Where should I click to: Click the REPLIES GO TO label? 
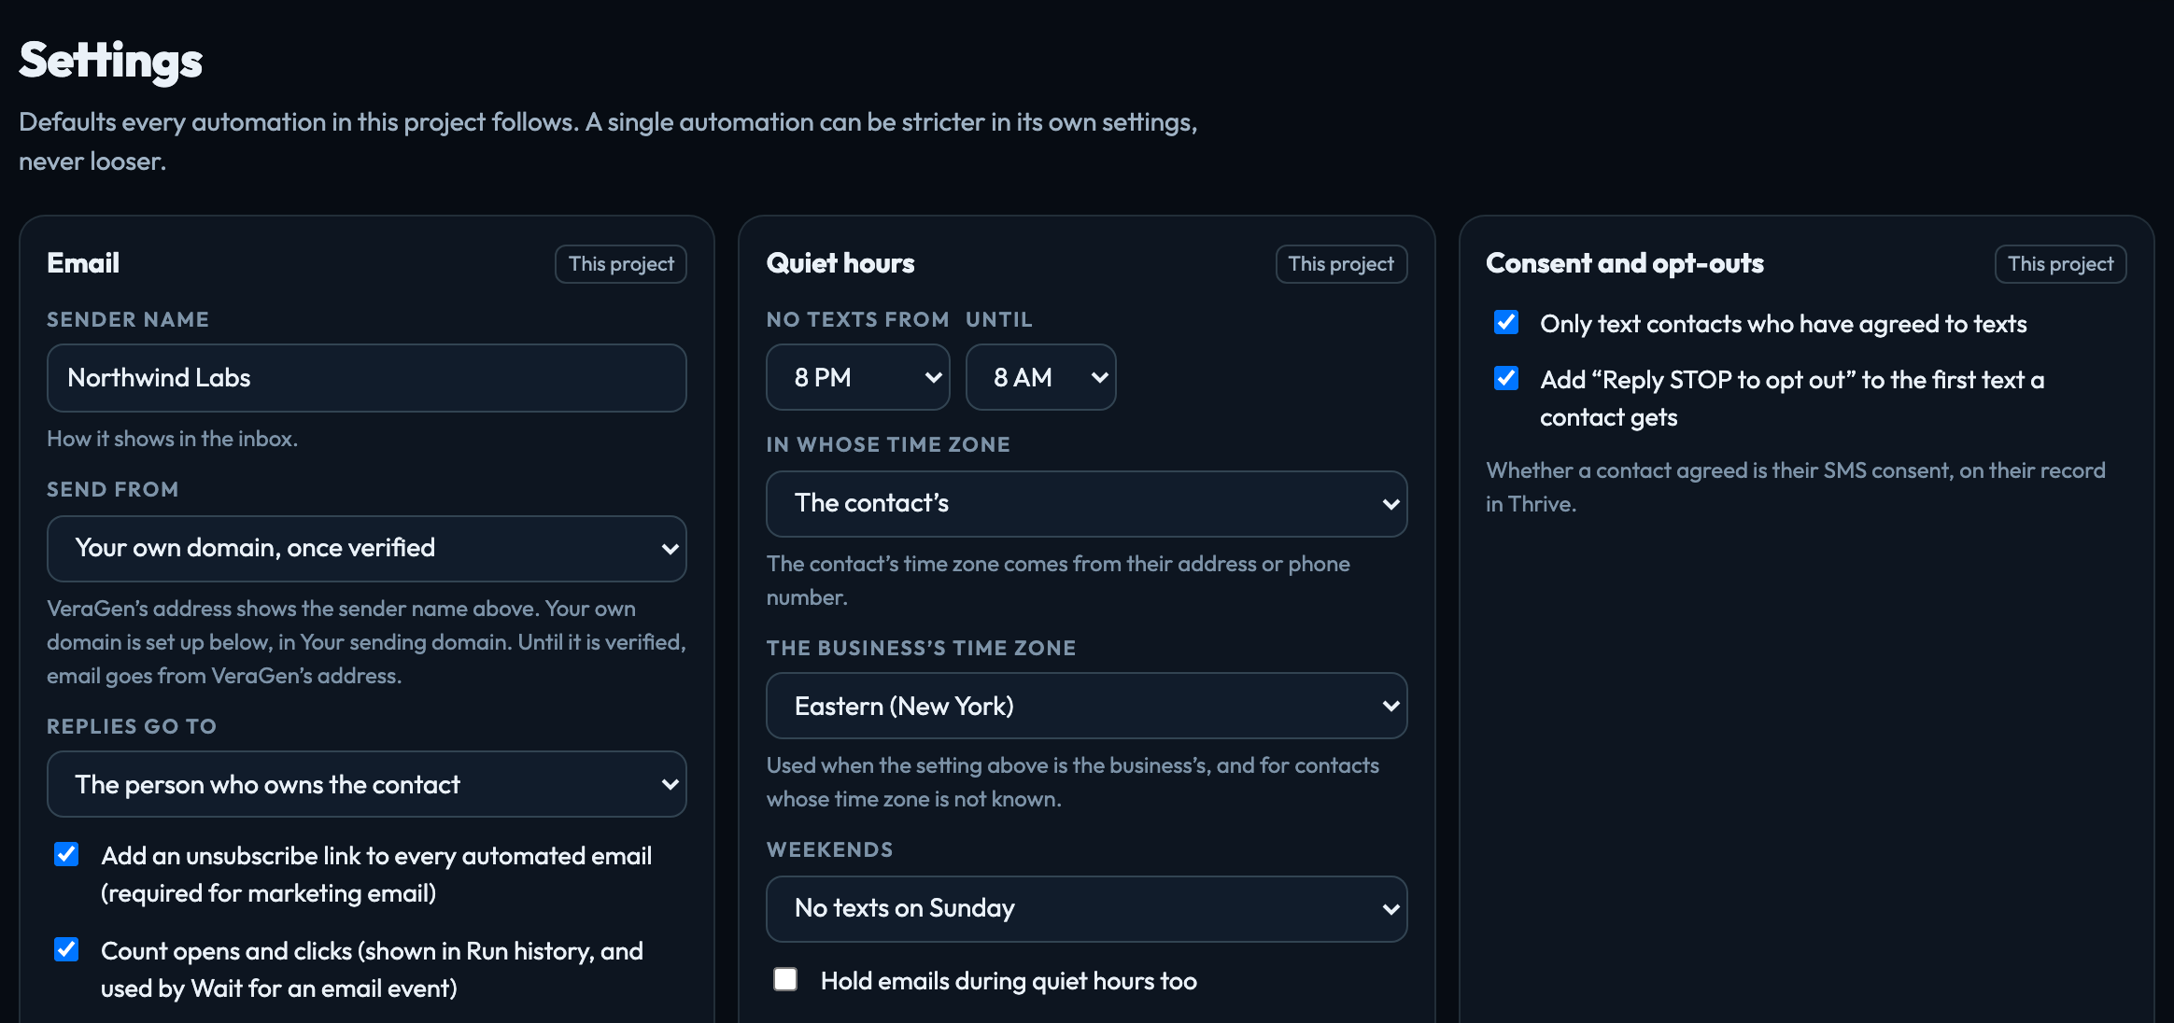(x=132, y=726)
